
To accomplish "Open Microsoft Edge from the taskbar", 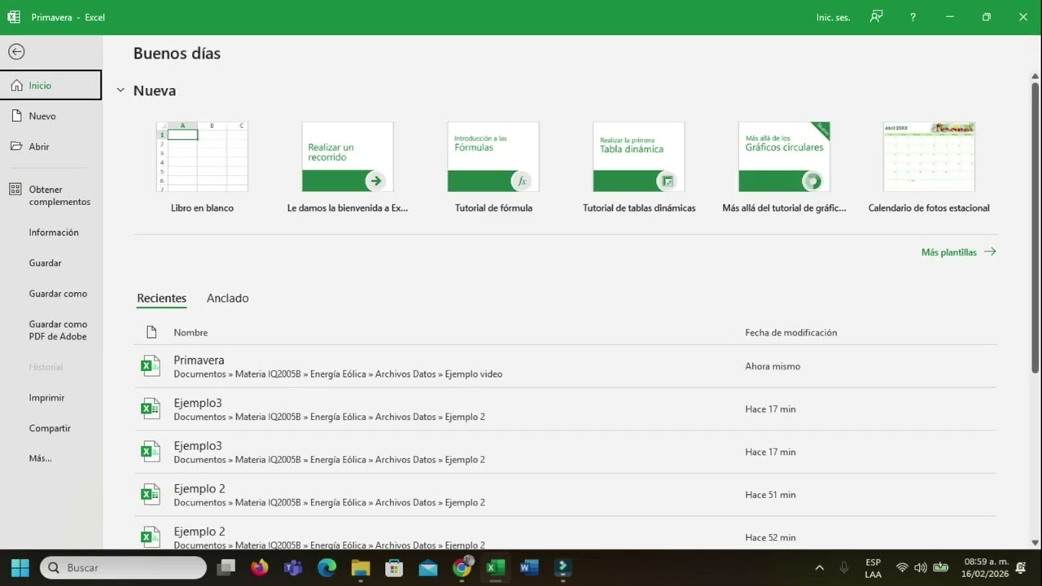I will [x=326, y=567].
